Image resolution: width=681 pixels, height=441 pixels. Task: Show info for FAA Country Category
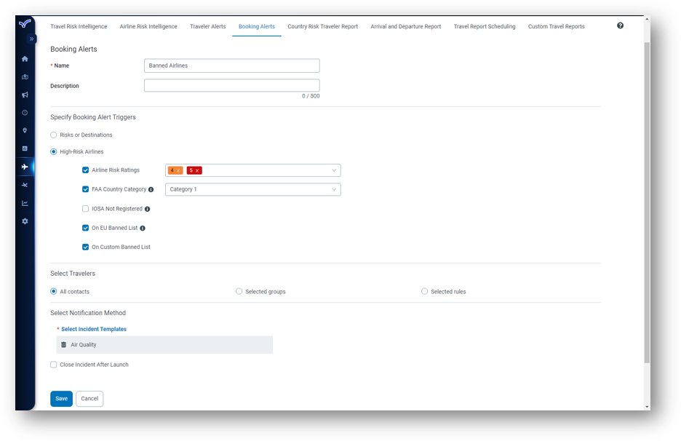tap(151, 189)
